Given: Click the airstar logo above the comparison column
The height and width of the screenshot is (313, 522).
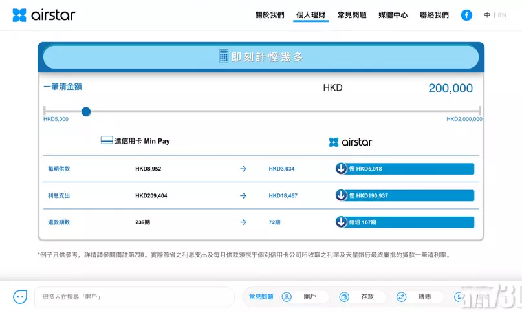Looking at the screenshot, I should [x=350, y=142].
